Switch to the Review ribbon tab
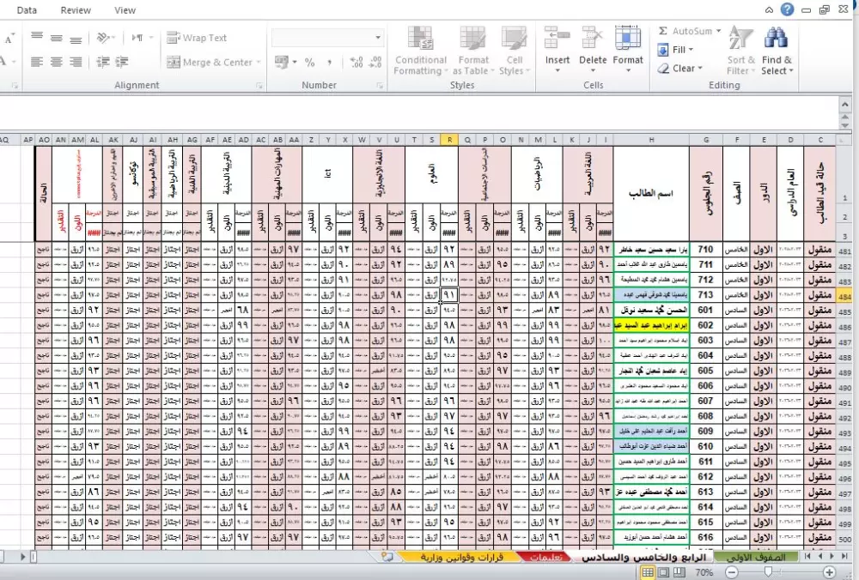Screen dimensions: 859x580 pyautogui.click(x=76, y=9)
